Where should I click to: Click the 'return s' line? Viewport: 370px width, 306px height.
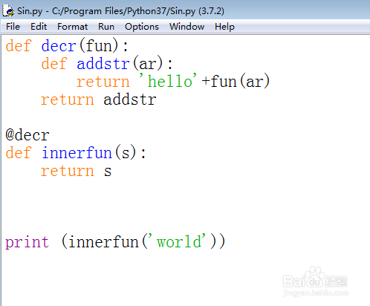(76, 171)
